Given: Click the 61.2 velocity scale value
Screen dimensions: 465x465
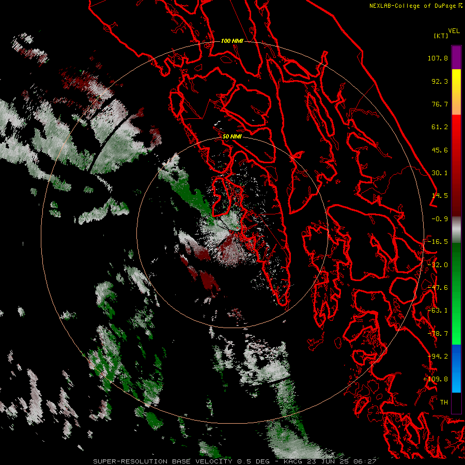Looking at the screenshot, I should point(440,127).
